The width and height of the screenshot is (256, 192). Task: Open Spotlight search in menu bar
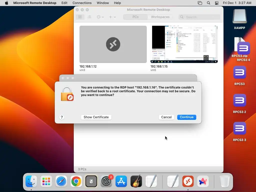[x=208, y=3]
